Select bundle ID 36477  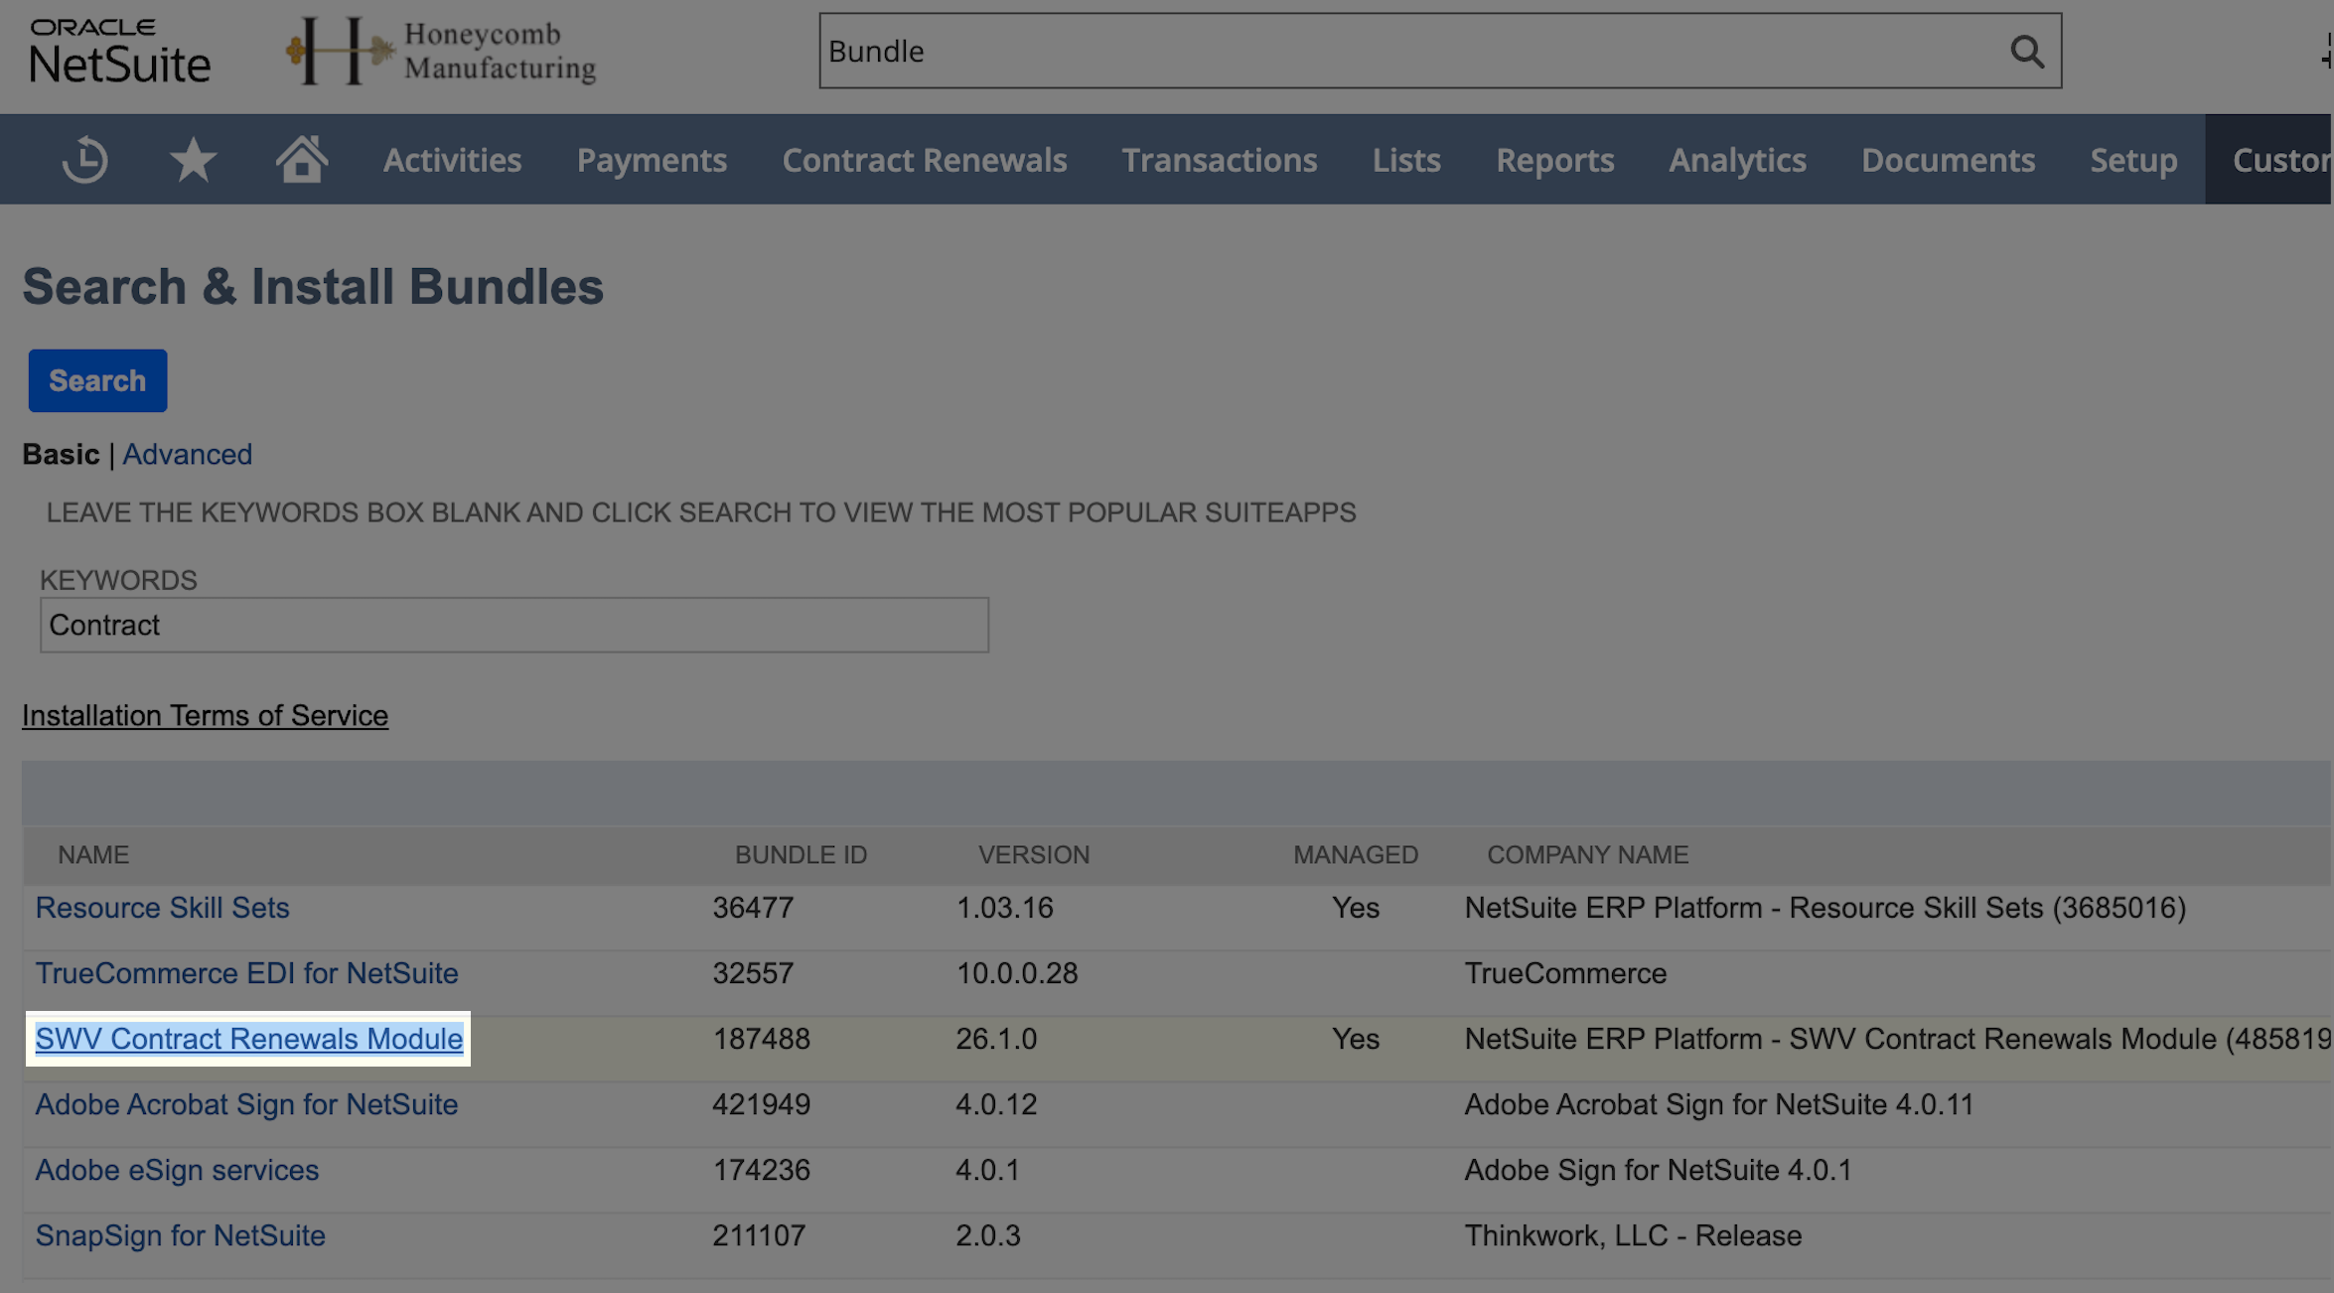(x=753, y=908)
